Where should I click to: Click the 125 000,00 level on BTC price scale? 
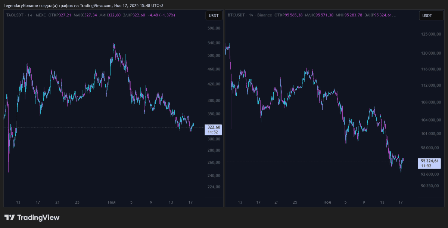click(x=431, y=34)
